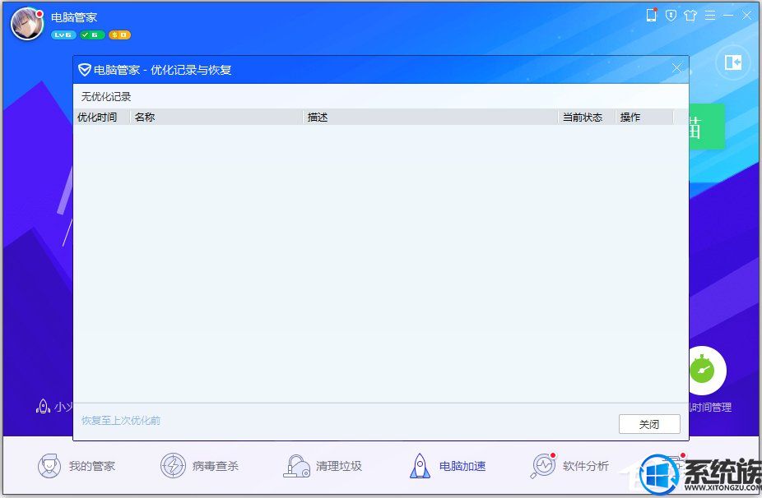Click the small rocket icon at lower left
Image resolution: width=762 pixels, height=498 pixels.
pyautogui.click(x=43, y=406)
